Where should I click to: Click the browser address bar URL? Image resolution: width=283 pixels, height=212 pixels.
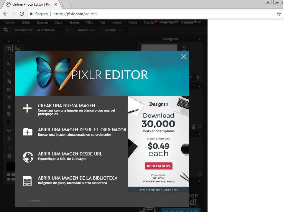(75, 14)
